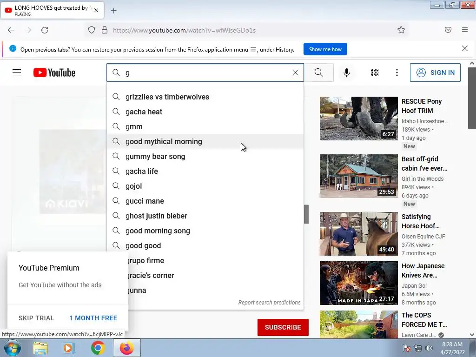Open the YouTube apps grid
This screenshot has height=357, width=476.
(x=375, y=73)
